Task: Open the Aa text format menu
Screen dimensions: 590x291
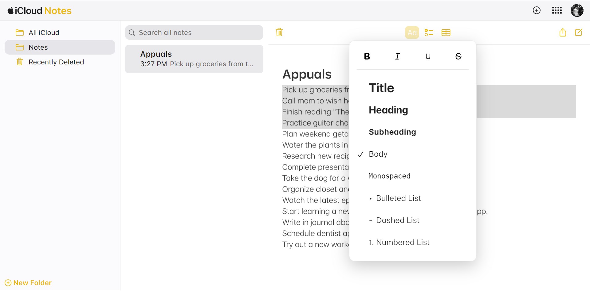Action: 412,33
